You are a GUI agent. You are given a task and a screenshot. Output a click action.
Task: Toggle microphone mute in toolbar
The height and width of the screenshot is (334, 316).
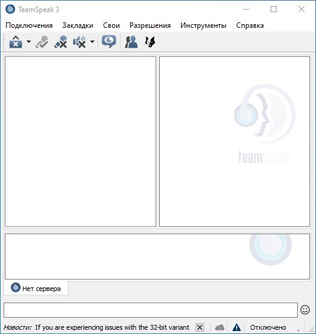[x=61, y=42]
